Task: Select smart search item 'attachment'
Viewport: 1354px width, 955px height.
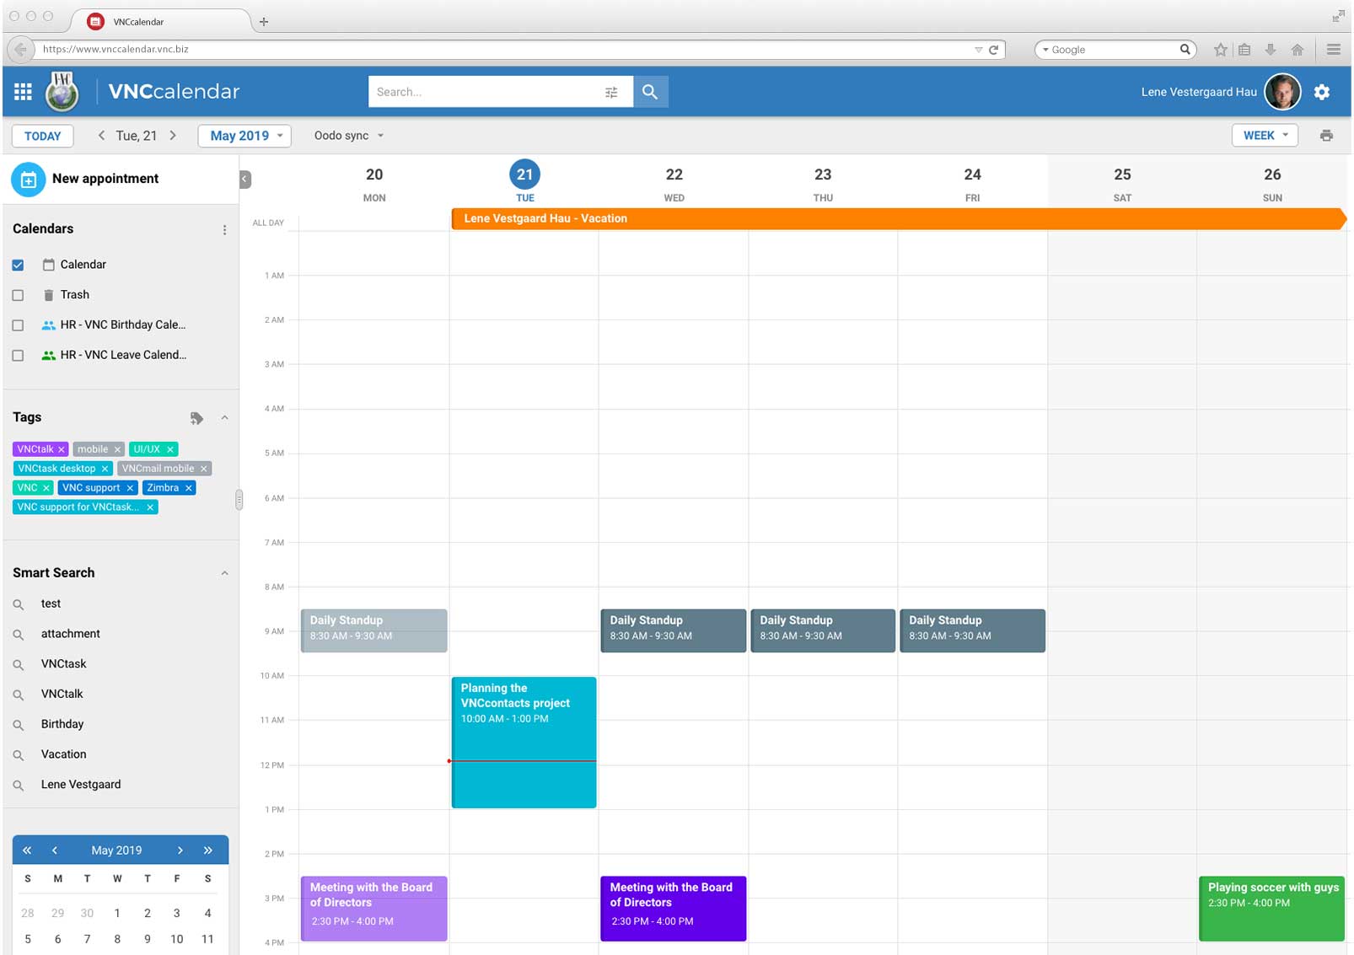Action: tap(71, 634)
